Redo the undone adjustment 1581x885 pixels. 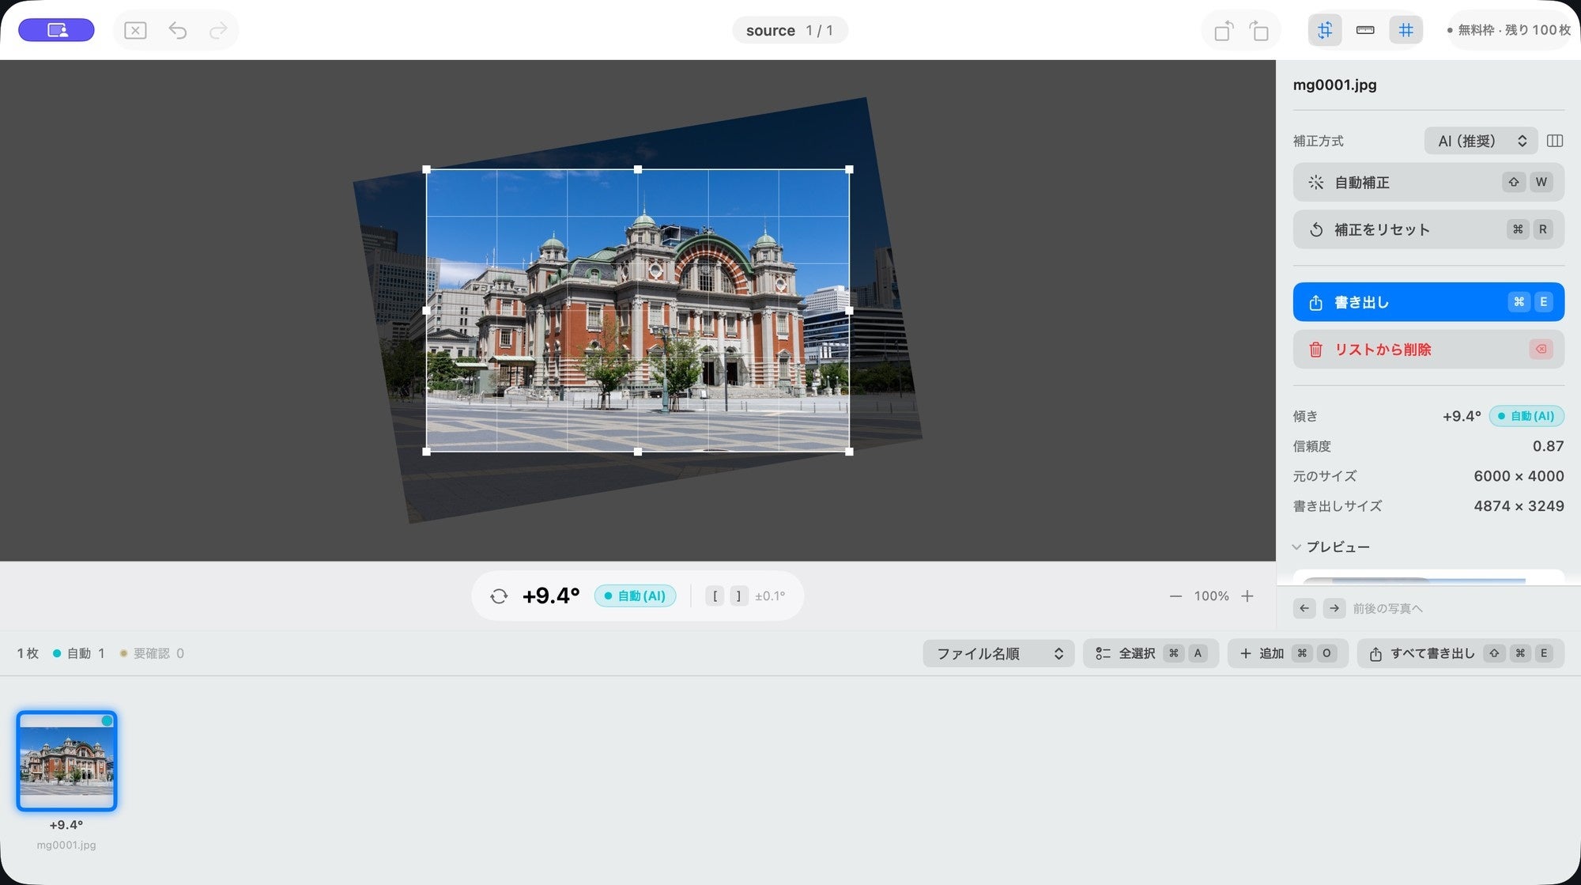click(x=218, y=31)
